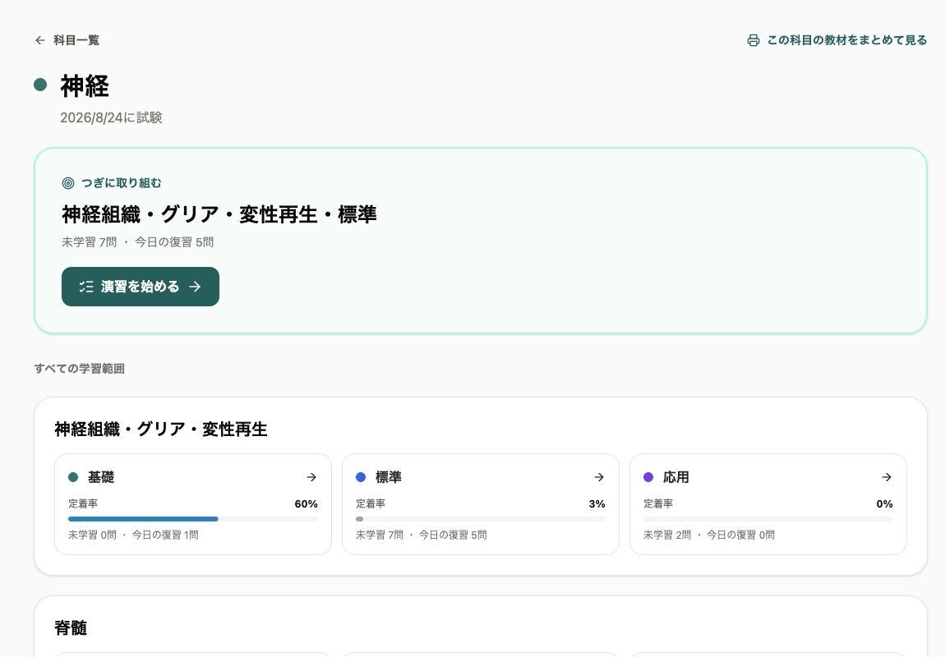Click 定着率 label in 基礎 card

click(83, 504)
